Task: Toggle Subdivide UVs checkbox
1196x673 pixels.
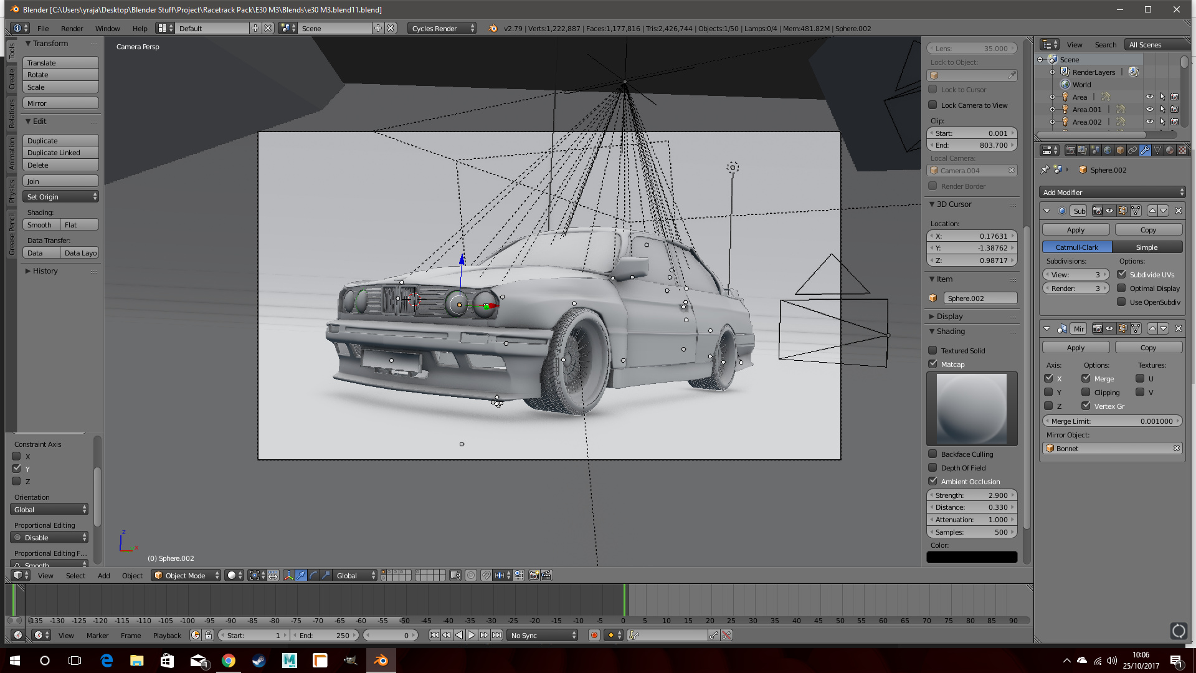Action: click(1121, 274)
